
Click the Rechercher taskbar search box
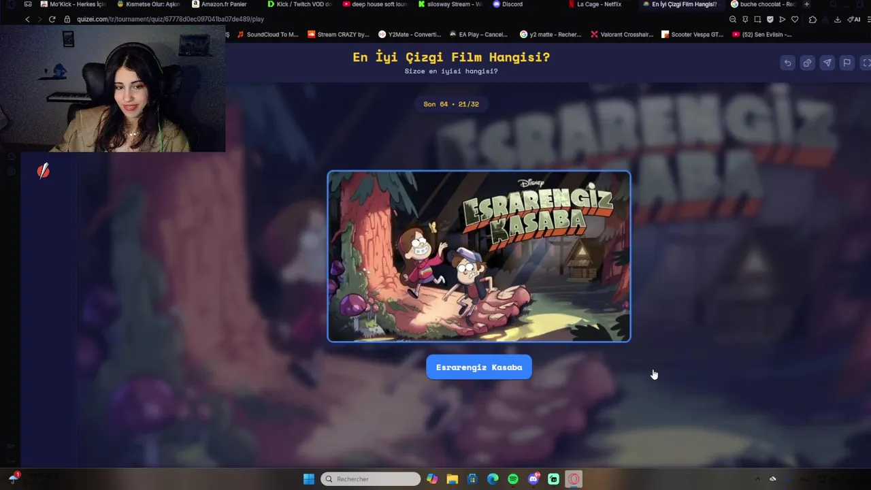click(371, 479)
